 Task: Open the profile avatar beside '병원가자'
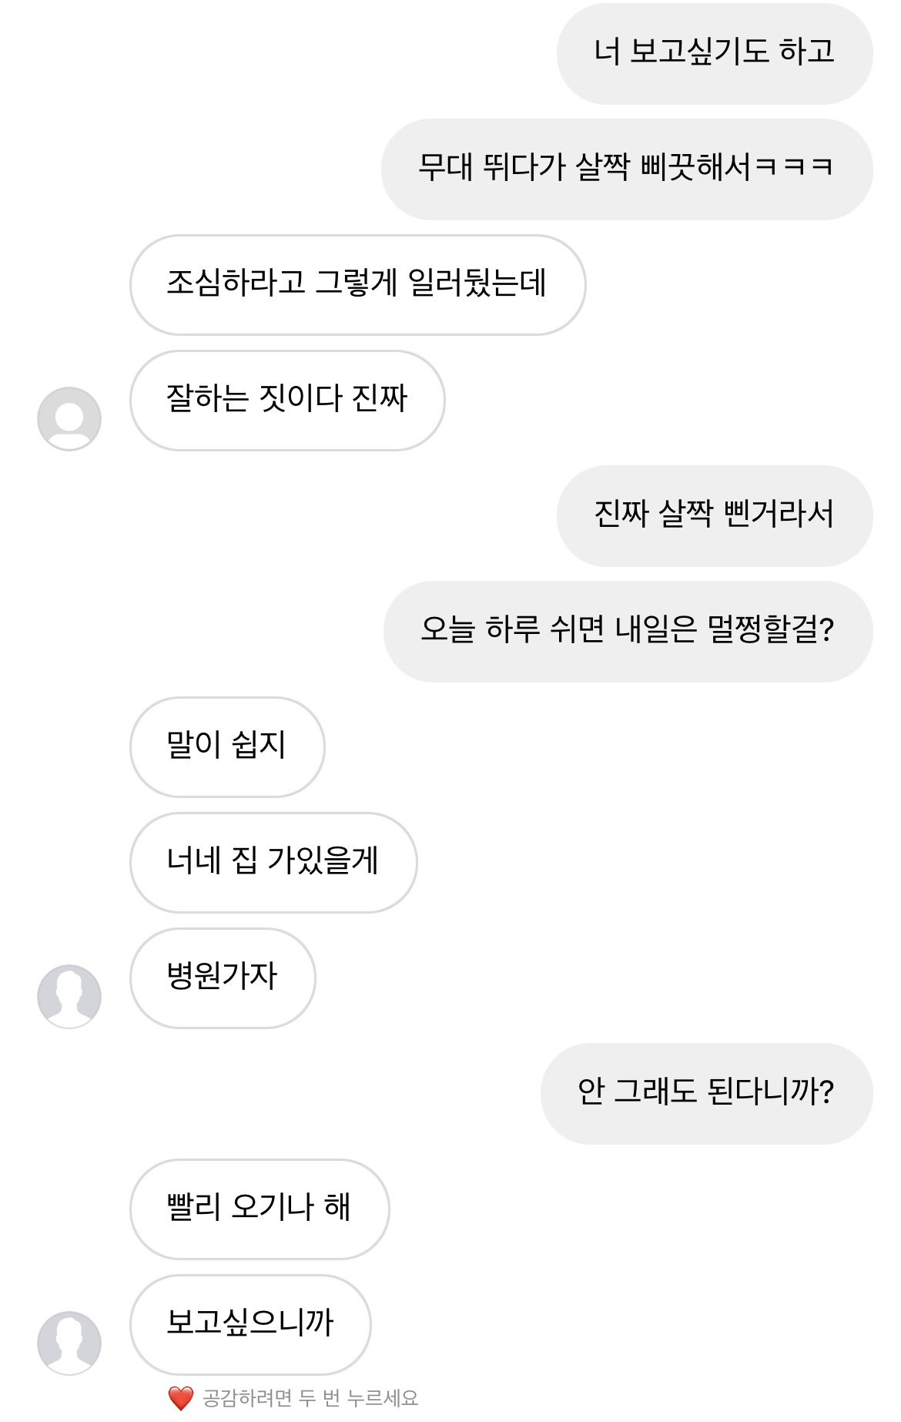69,996
